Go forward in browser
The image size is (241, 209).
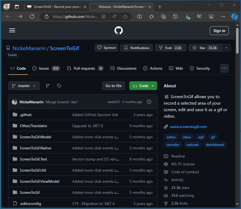[20, 17]
